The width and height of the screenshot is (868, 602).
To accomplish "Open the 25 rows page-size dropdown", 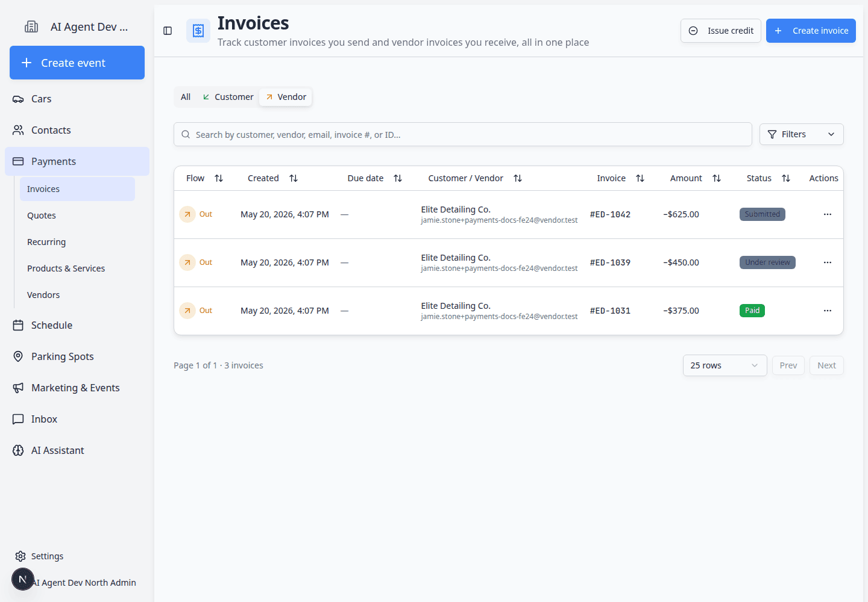I will pos(725,365).
